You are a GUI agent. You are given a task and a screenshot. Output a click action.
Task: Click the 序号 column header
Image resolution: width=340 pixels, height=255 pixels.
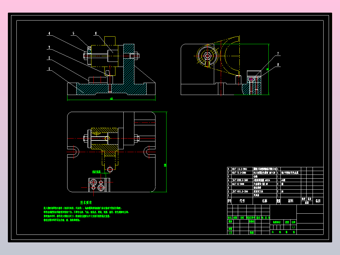point(229,201)
